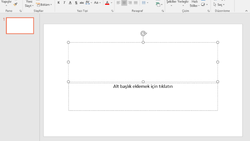250x141 pixels.
Task: Open the Hızlı Stiller quick styles
Action: [x=195, y=4]
